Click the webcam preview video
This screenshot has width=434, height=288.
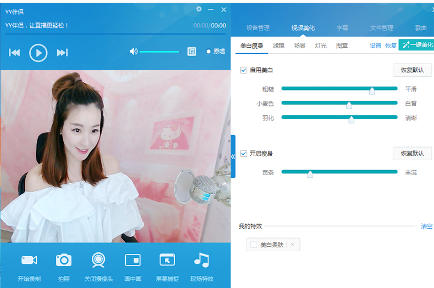(x=115, y=156)
